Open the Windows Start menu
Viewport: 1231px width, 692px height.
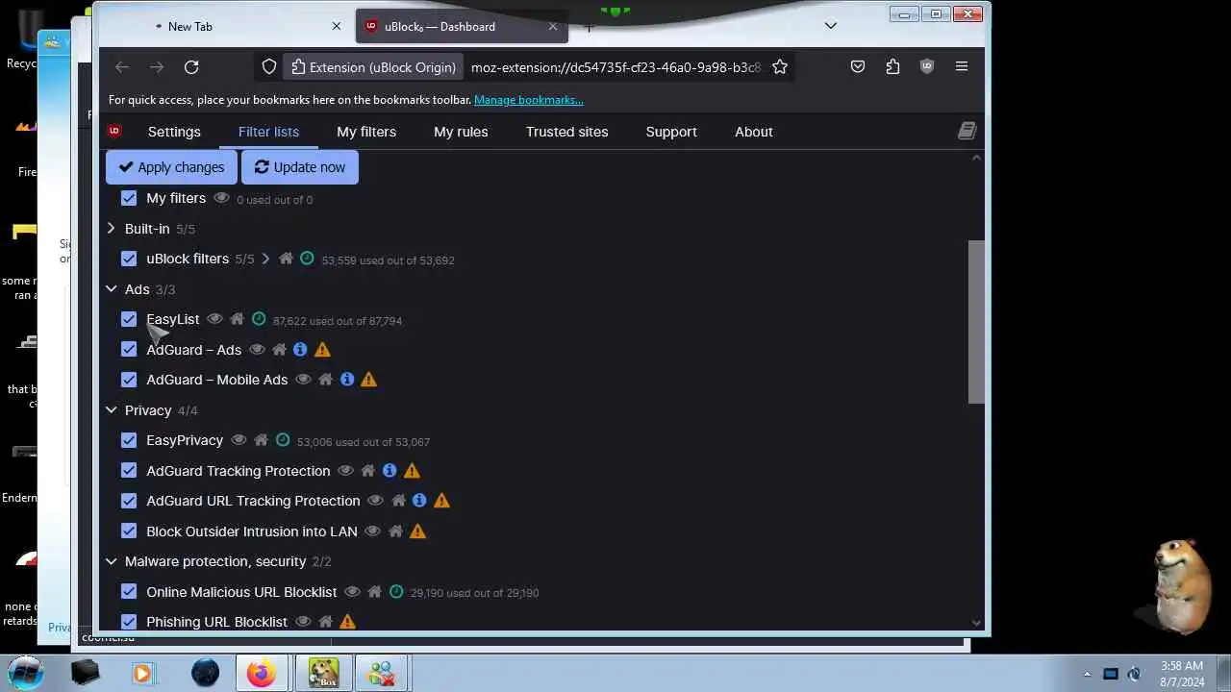[26, 672]
